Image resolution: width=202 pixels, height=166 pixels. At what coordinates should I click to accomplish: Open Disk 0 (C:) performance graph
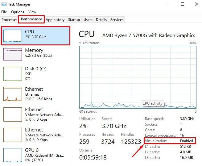[12, 73]
